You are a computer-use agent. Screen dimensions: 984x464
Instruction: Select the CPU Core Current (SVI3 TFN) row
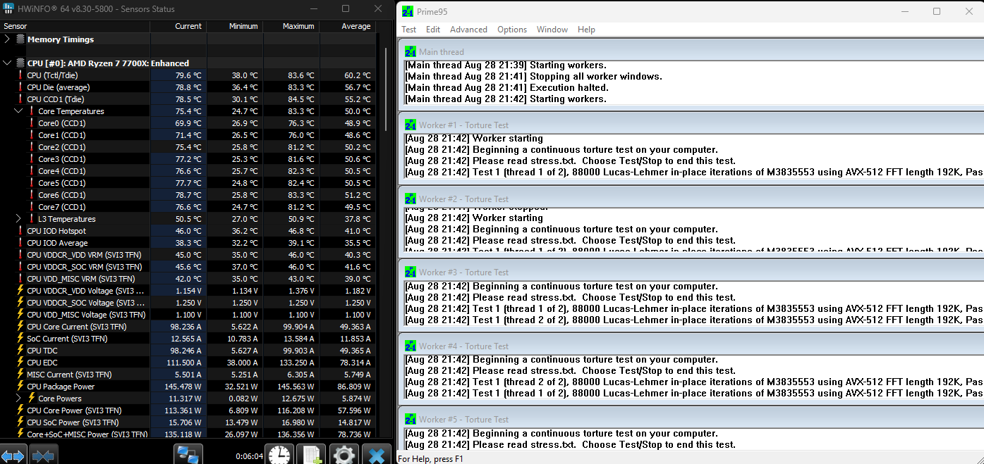tap(188, 326)
